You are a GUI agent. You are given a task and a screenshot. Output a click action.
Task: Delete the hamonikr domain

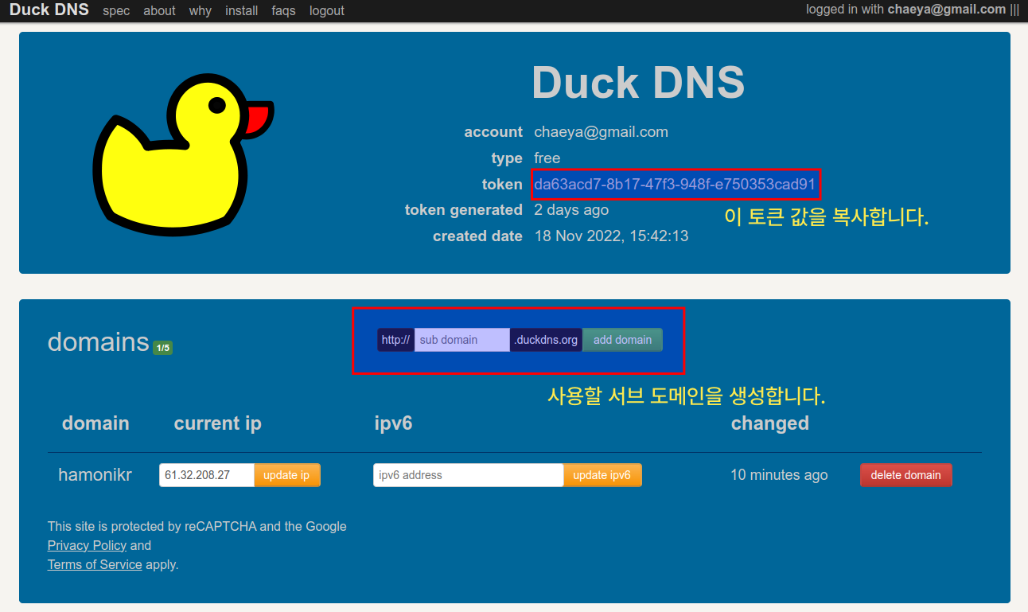(x=905, y=475)
